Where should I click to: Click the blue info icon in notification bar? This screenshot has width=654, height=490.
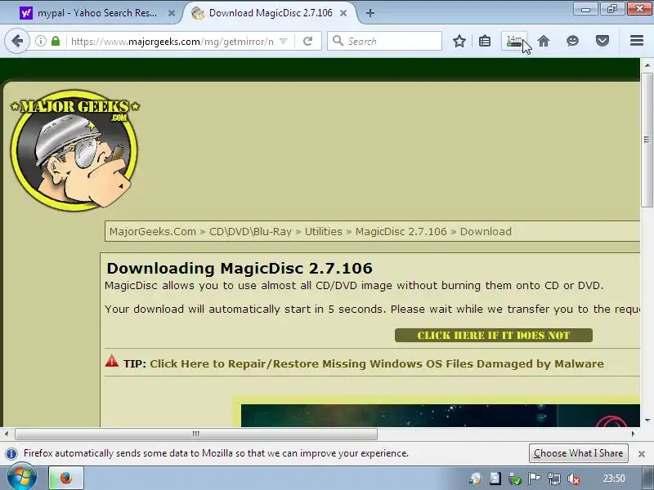tap(11, 453)
